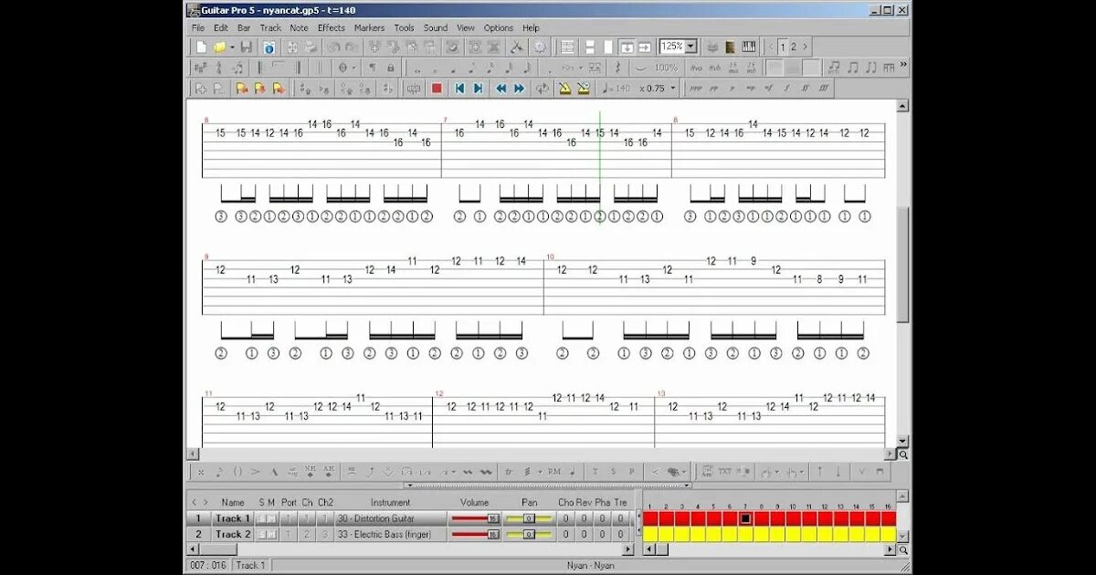This screenshot has width=1096, height=575.
Task: Expand dropdown arrow beside open folder
Action: [x=232, y=47]
